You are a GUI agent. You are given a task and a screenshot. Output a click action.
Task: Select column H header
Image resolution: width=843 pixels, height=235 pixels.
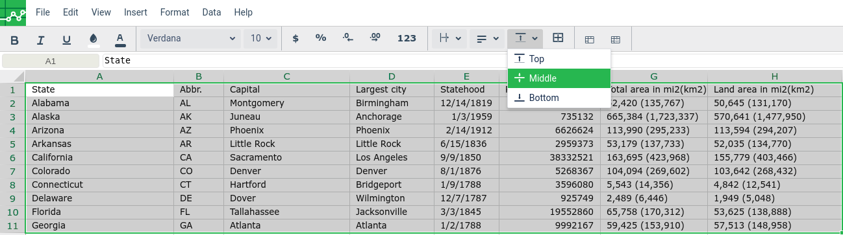pos(775,76)
